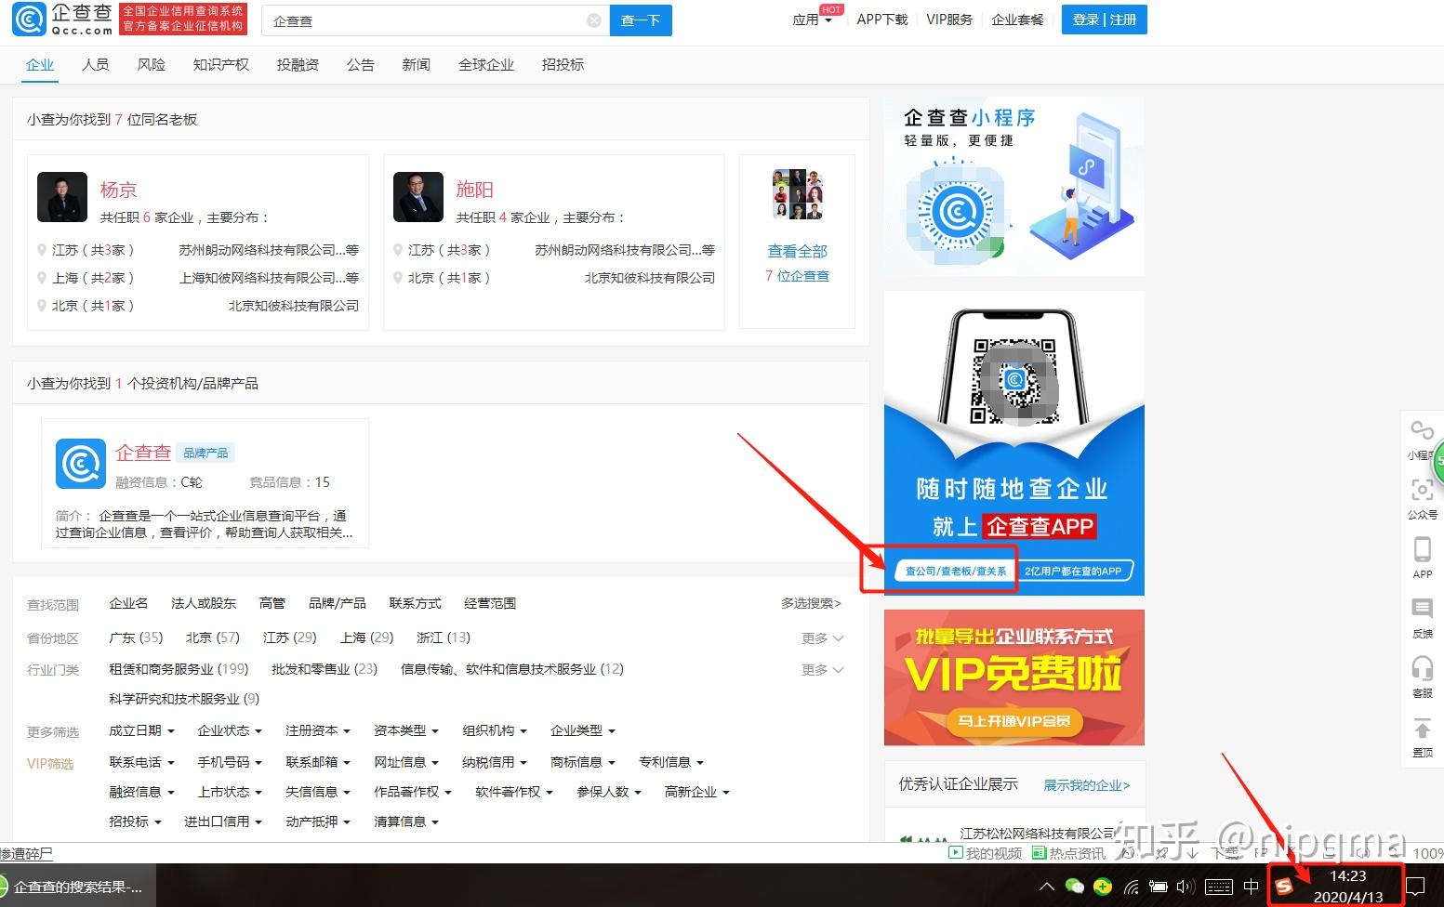1444x907 pixels.
Task: Click the Sogou S input method icon
Action: click(1284, 886)
